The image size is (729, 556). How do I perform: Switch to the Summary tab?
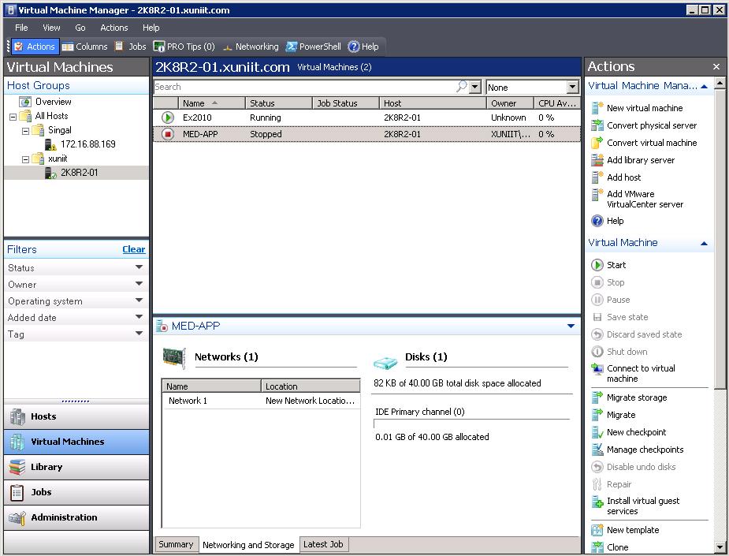176,544
